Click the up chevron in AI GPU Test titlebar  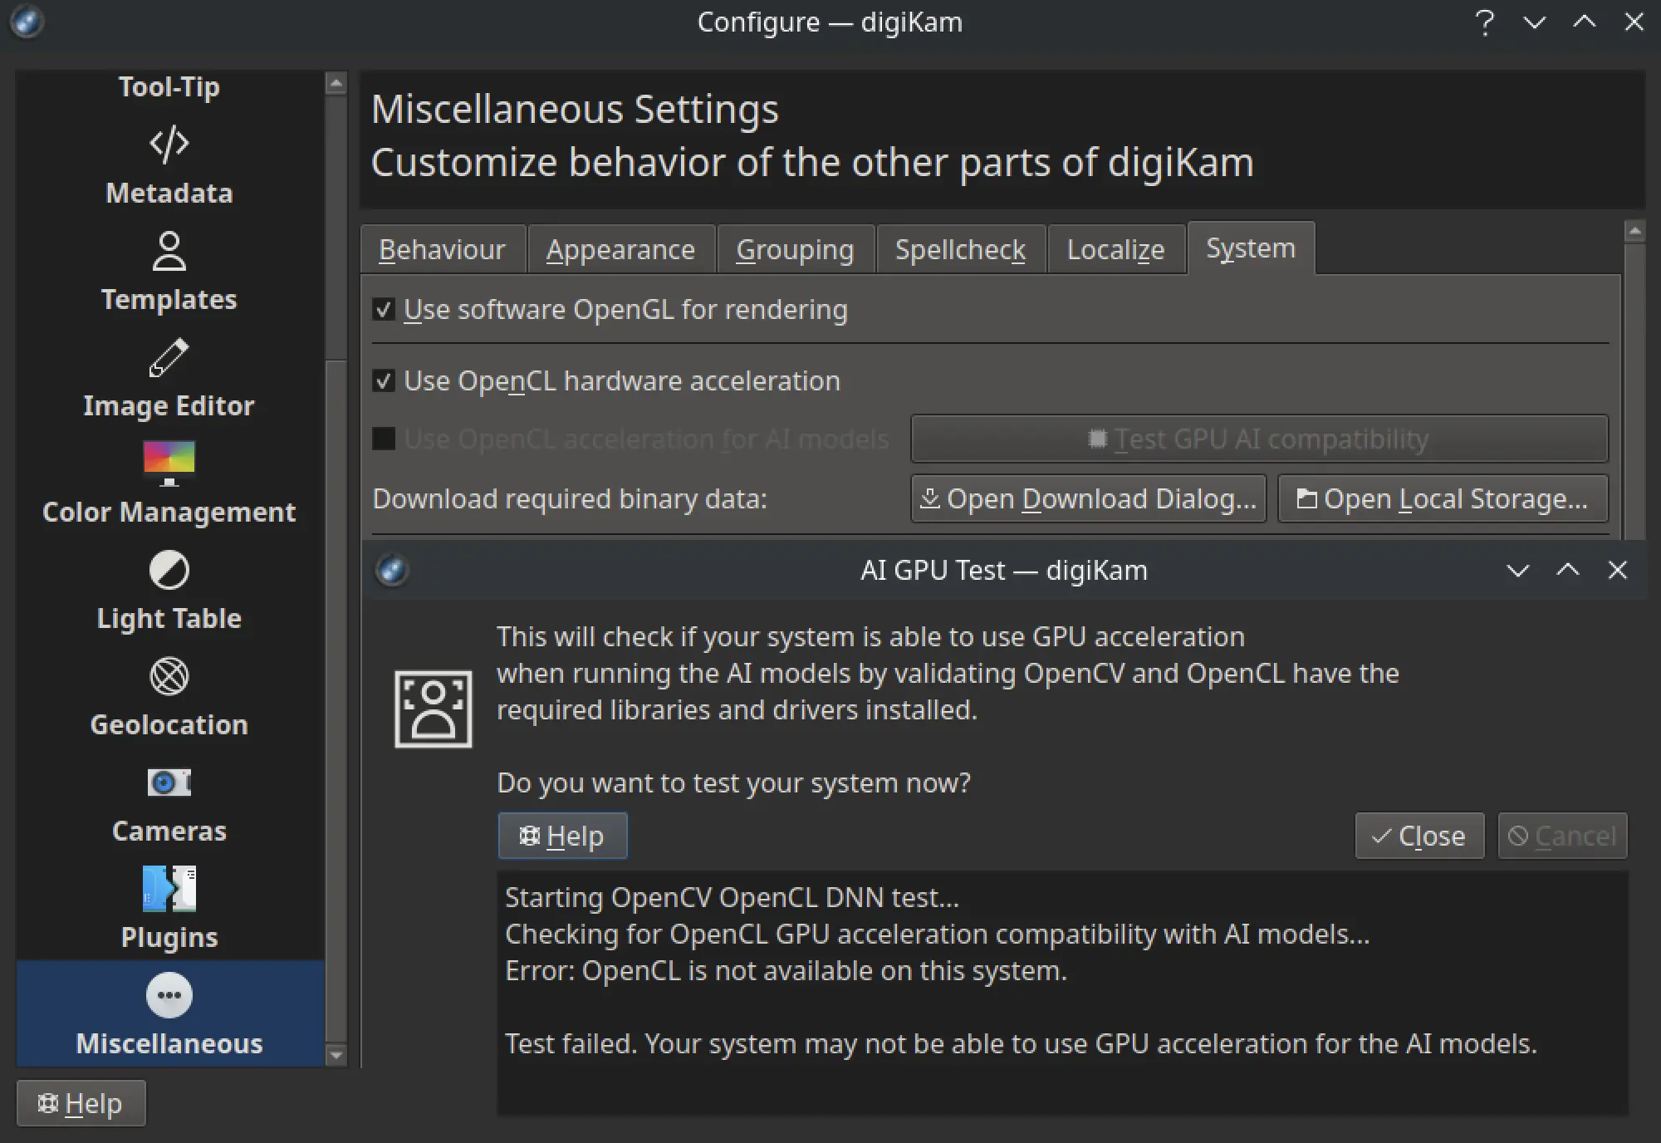click(1568, 571)
